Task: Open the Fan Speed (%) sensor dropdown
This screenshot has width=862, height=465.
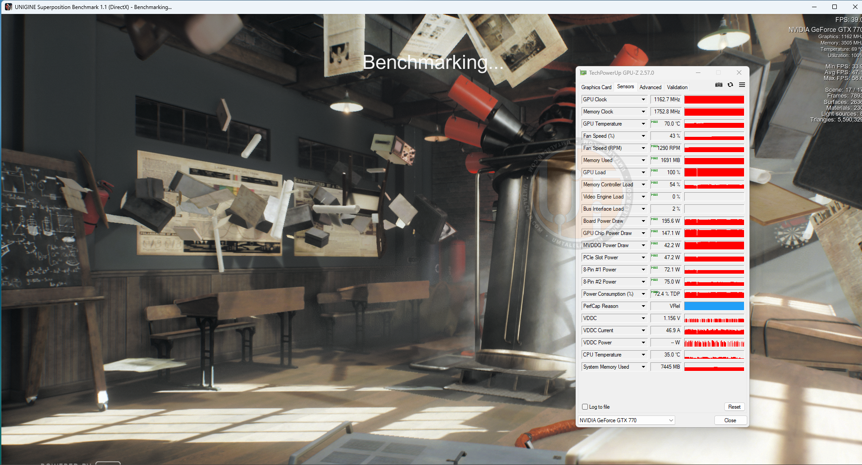Action: (x=643, y=136)
